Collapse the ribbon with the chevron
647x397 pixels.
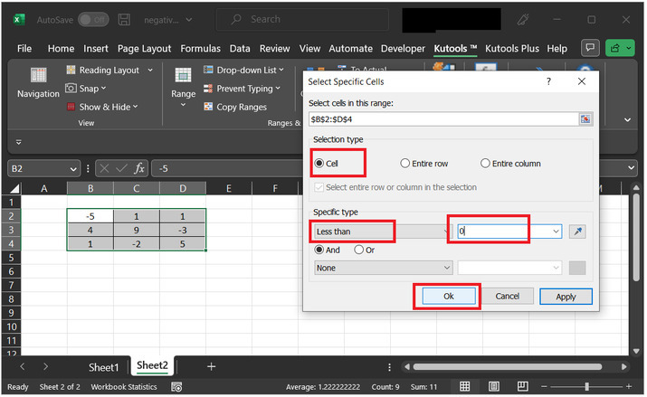628,119
